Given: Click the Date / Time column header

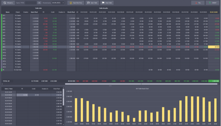Looking at the screenshot, I should pyautogui.click(x=8, y=89).
